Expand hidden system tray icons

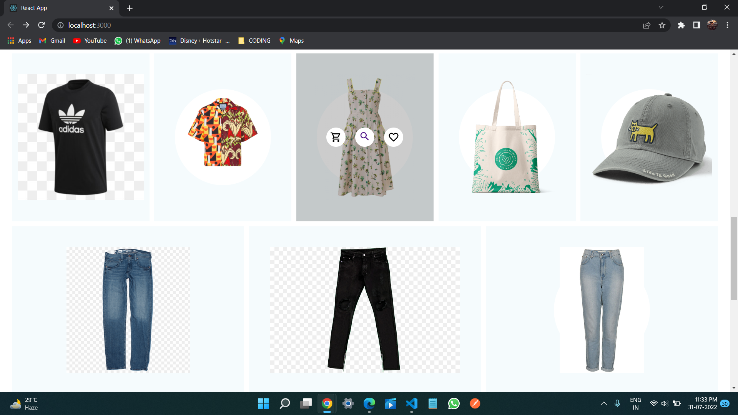603,403
